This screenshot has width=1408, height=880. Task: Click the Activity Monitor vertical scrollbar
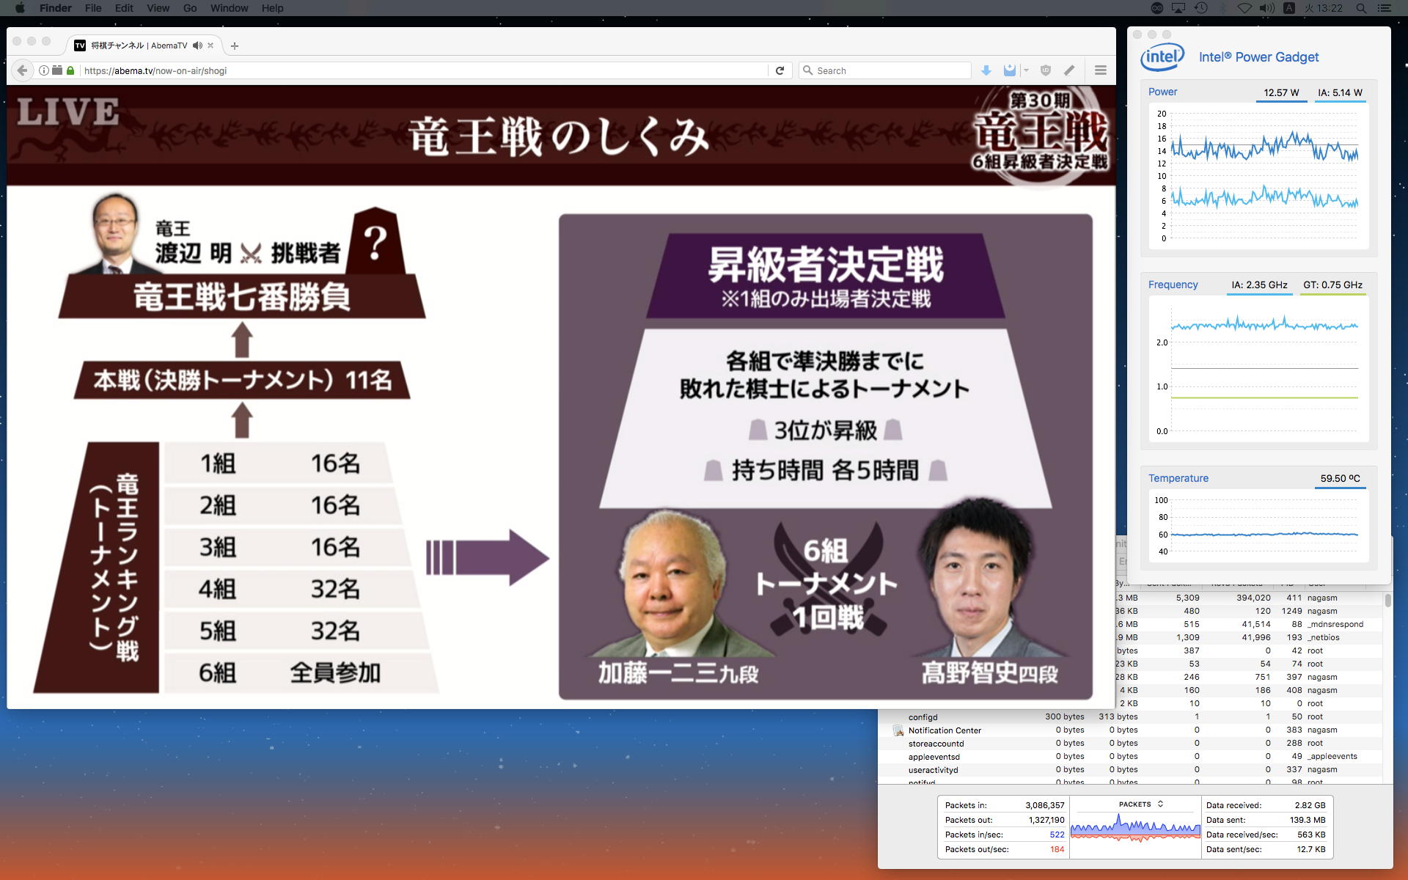pos(1387,601)
